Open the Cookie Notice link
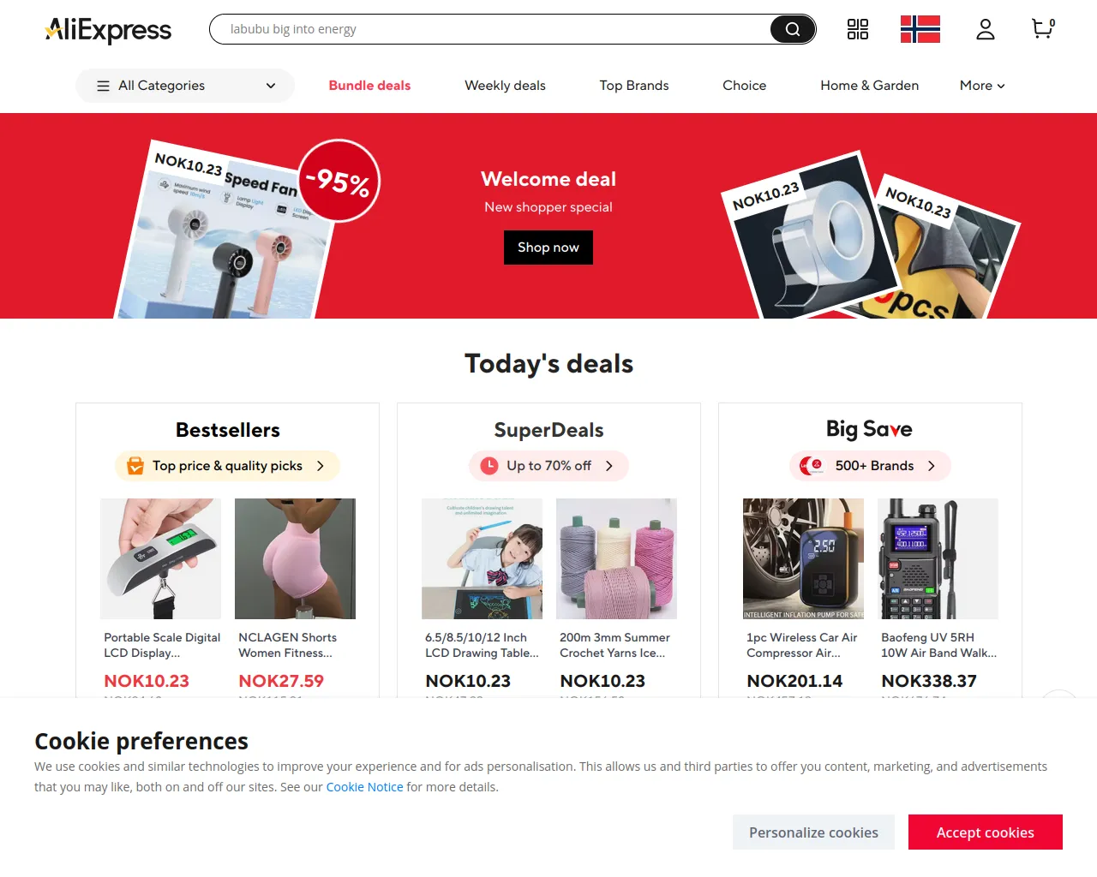1097x877 pixels. click(364, 787)
